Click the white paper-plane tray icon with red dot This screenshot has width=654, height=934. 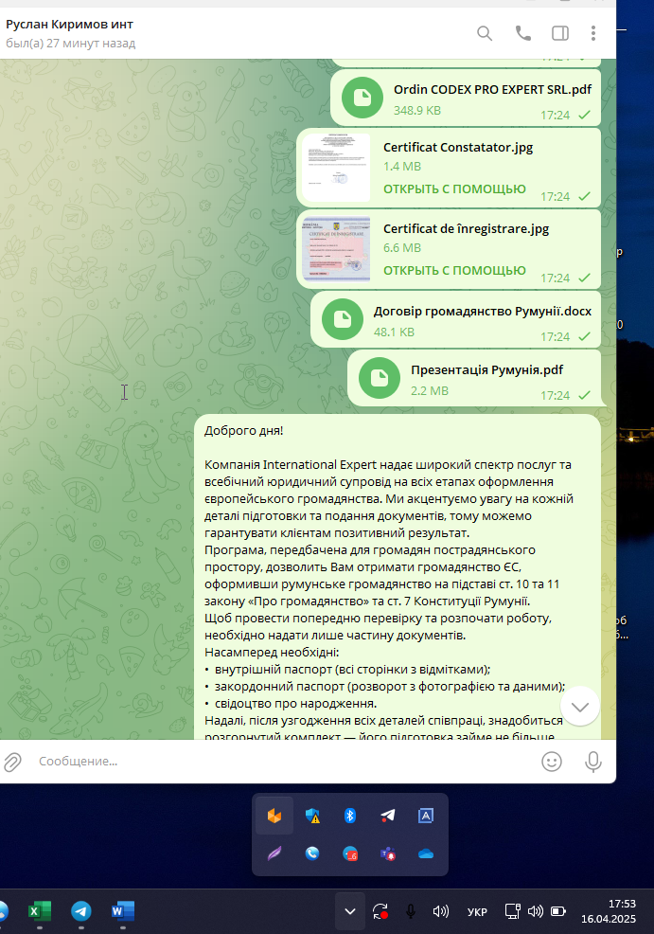pos(387,816)
